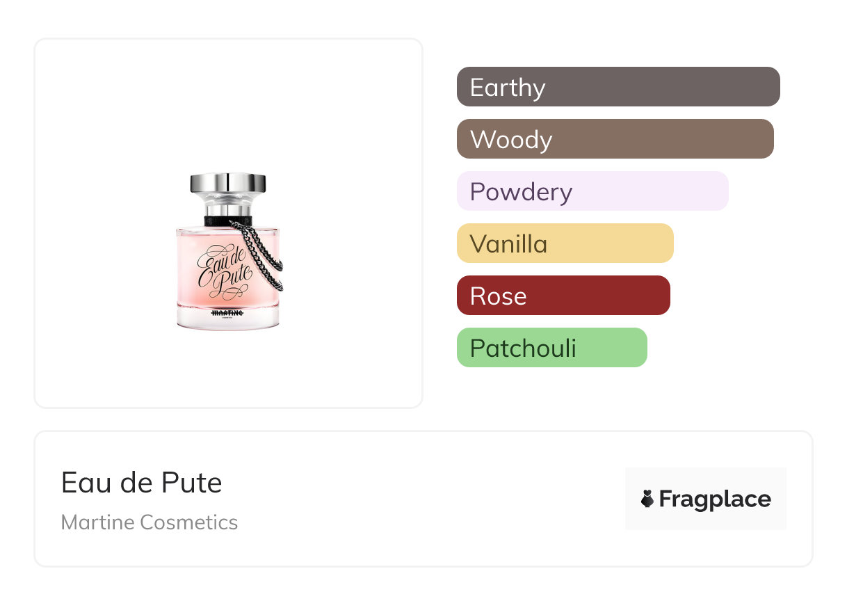The image size is (847, 601).
Task: Open the Martine Cosmetics brand link
Action: click(x=150, y=522)
